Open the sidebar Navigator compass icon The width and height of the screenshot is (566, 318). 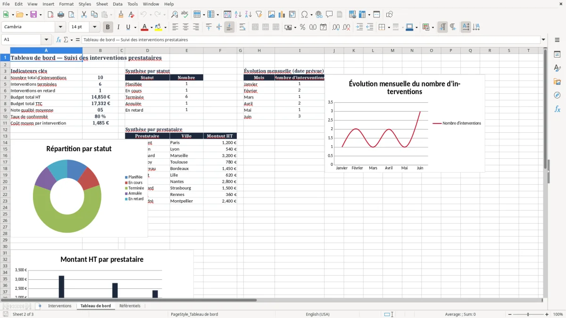(x=557, y=96)
